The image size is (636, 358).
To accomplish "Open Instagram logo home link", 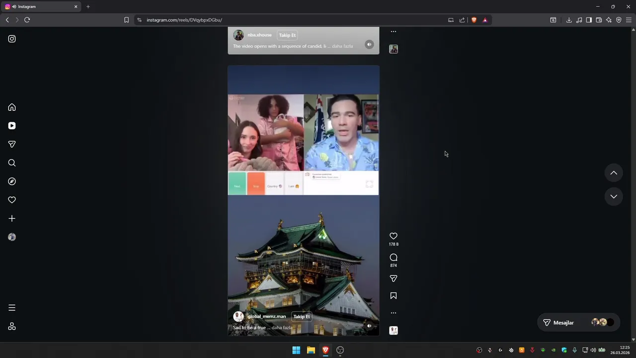I will click(x=12, y=39).
